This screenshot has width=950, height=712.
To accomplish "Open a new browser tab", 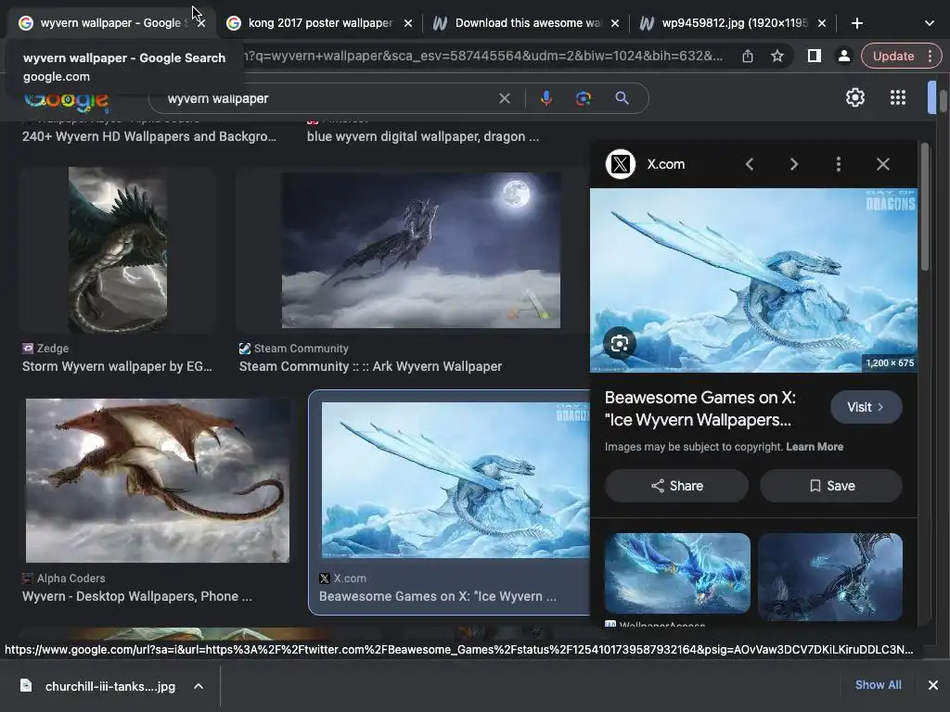I will (x=856, y=23).
